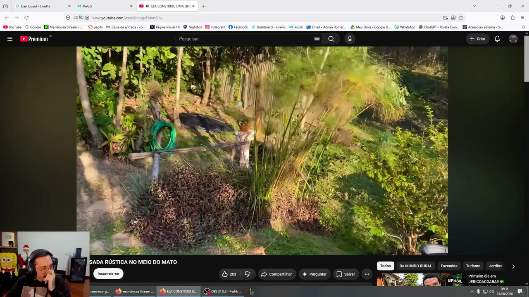
Task: Click the video player to pause
Action: tap(262, 151)
